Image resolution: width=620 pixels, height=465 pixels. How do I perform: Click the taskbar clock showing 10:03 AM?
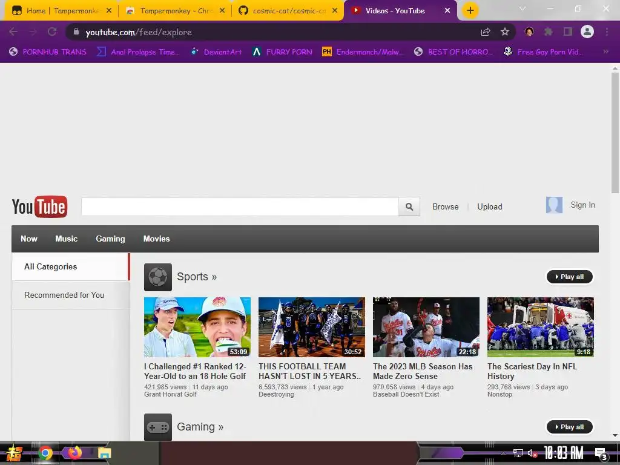[564, 453]
